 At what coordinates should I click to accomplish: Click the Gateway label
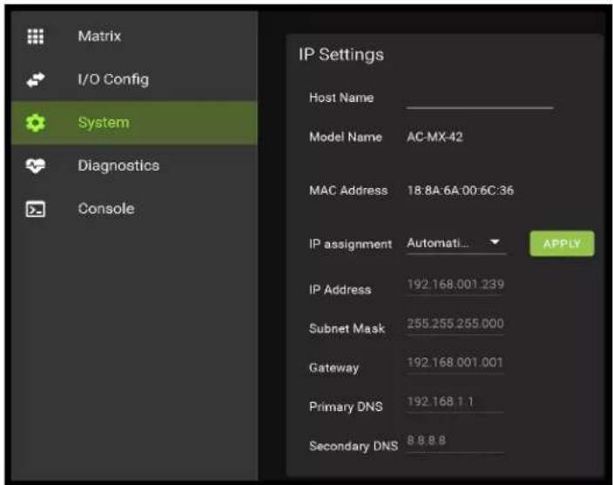coord(333,368)
